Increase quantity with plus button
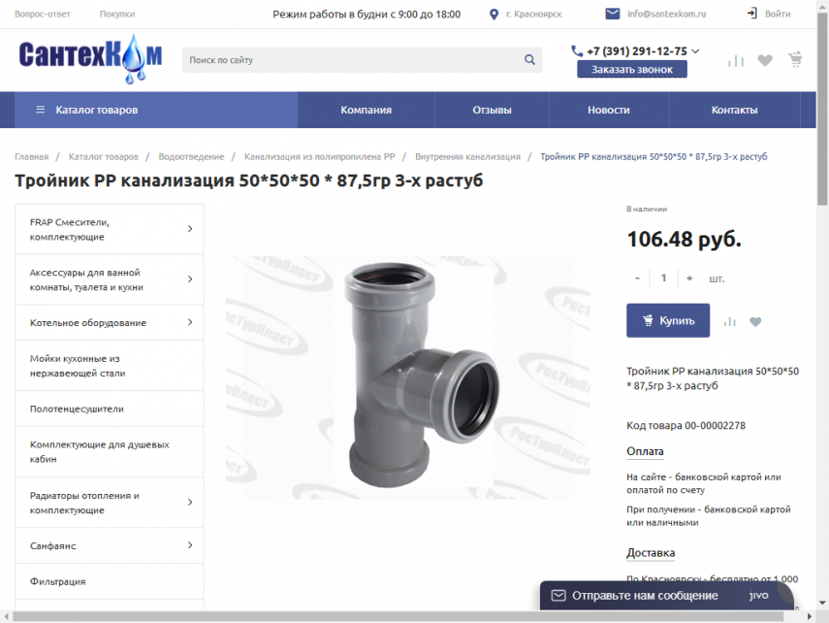 (689, 279)
